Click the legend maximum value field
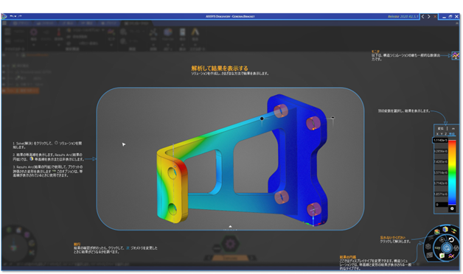463x274 pixels. click(440, 141)
